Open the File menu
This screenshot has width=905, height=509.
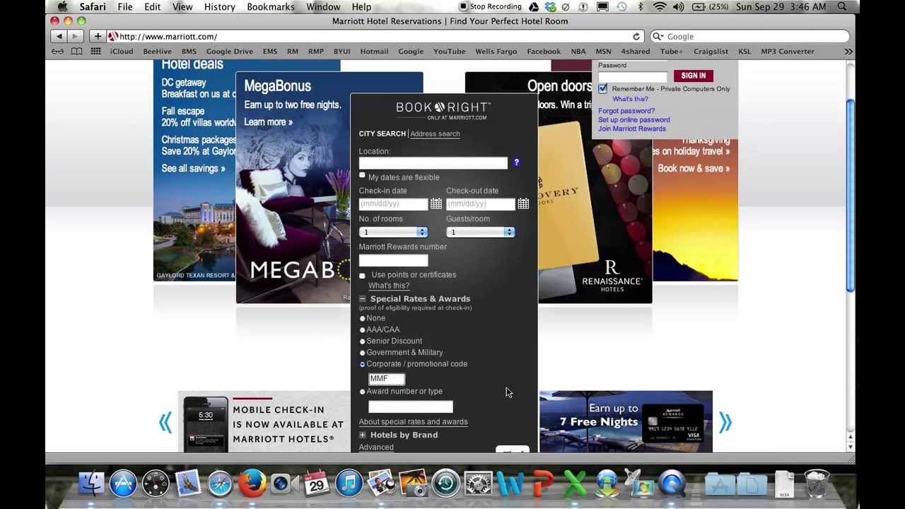tap(125, 7)
